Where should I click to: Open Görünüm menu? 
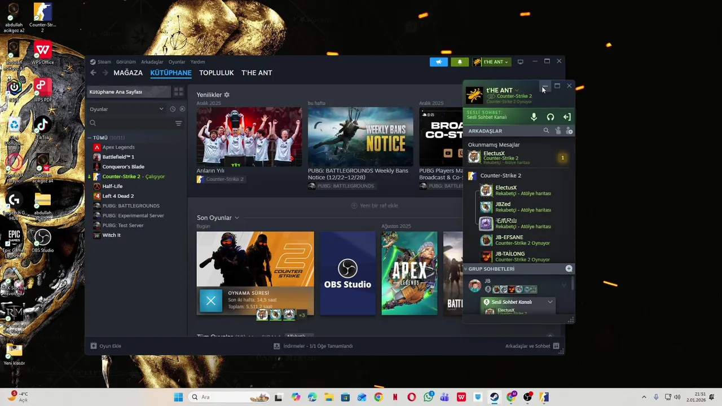[126, 62]
